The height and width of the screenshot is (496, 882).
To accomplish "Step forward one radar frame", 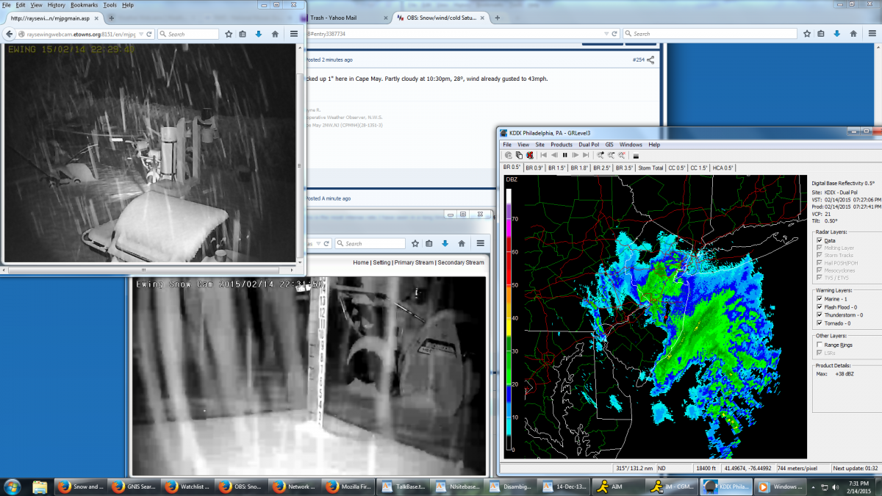I will [575, 155].
